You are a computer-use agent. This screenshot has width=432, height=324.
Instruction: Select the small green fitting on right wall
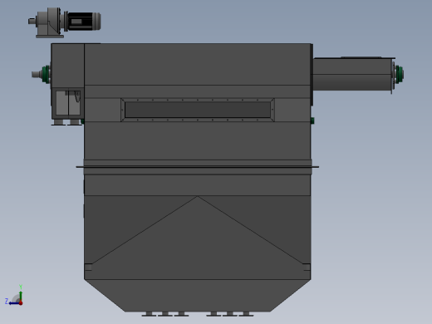pyautogui.click(x=312, y=120)
